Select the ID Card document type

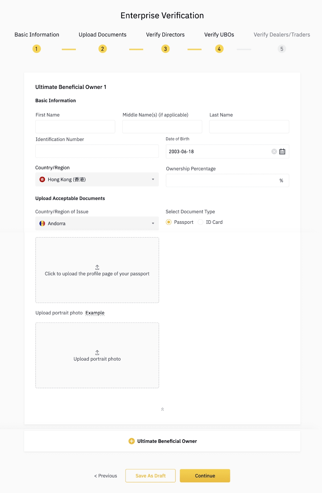[201, 222]
